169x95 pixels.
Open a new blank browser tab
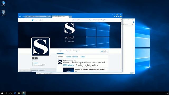click(71, 17)
